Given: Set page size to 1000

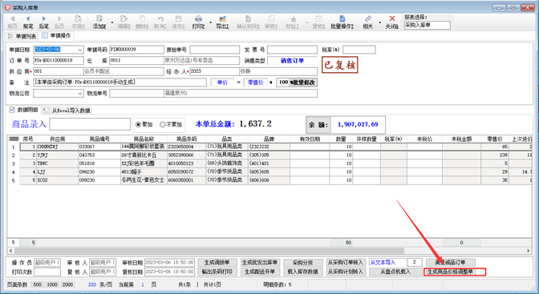Looking at the screenshot, I should pos(52,284).
